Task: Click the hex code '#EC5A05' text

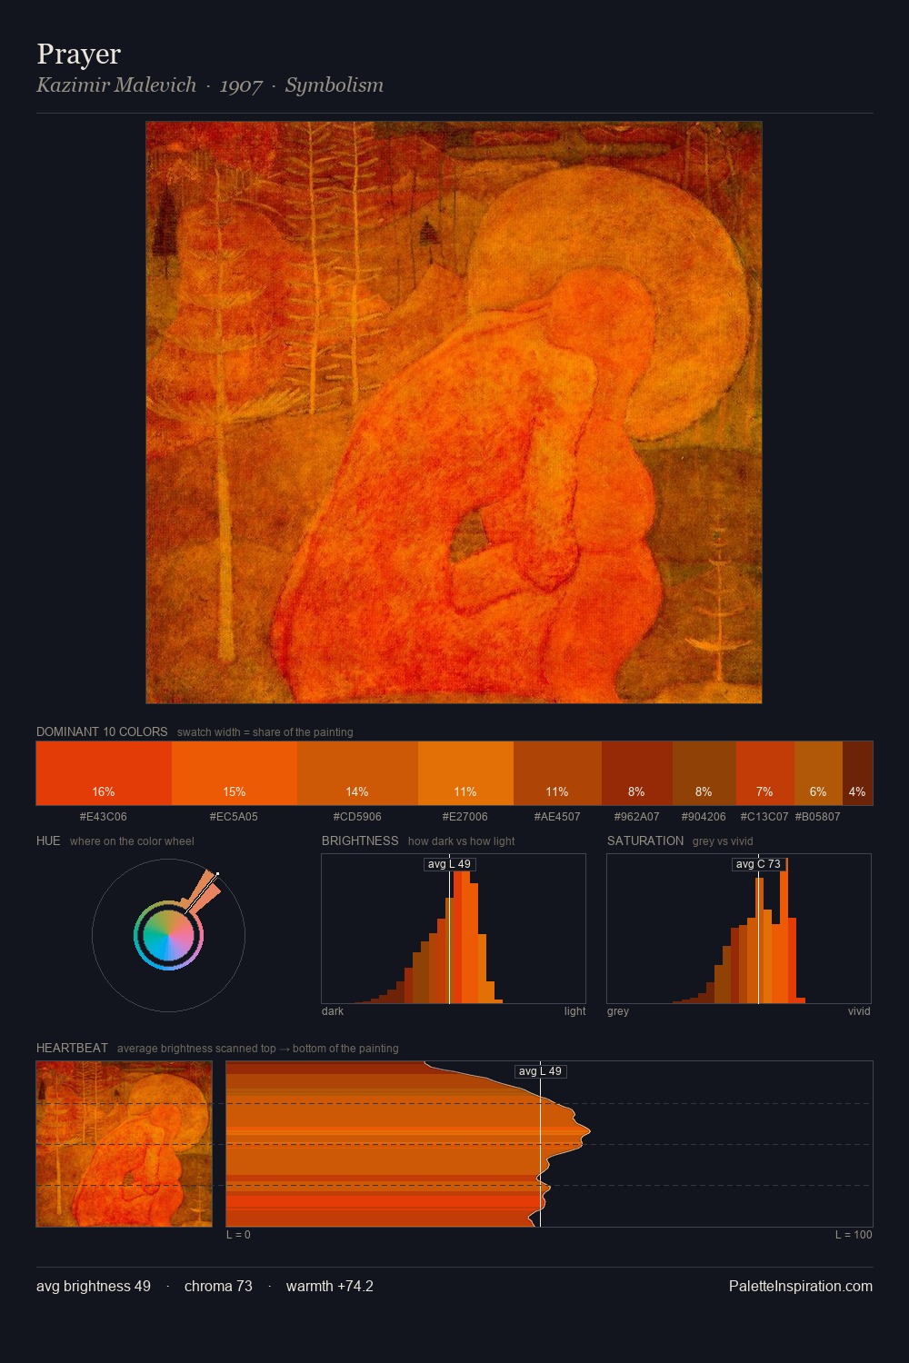Action: (x=234, y=817)
